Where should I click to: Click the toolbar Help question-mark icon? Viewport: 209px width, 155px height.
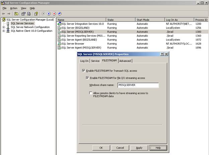[x=36, y=14]
